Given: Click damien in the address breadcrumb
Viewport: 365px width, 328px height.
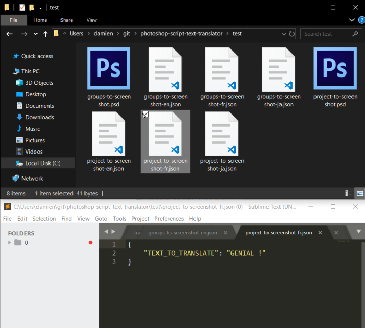Looking at the screenshot, I should point(103,34).
